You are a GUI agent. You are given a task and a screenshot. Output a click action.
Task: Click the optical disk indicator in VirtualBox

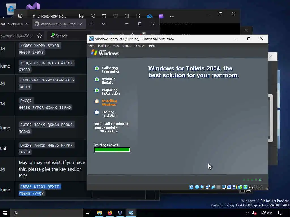click(x=197, y=187)
